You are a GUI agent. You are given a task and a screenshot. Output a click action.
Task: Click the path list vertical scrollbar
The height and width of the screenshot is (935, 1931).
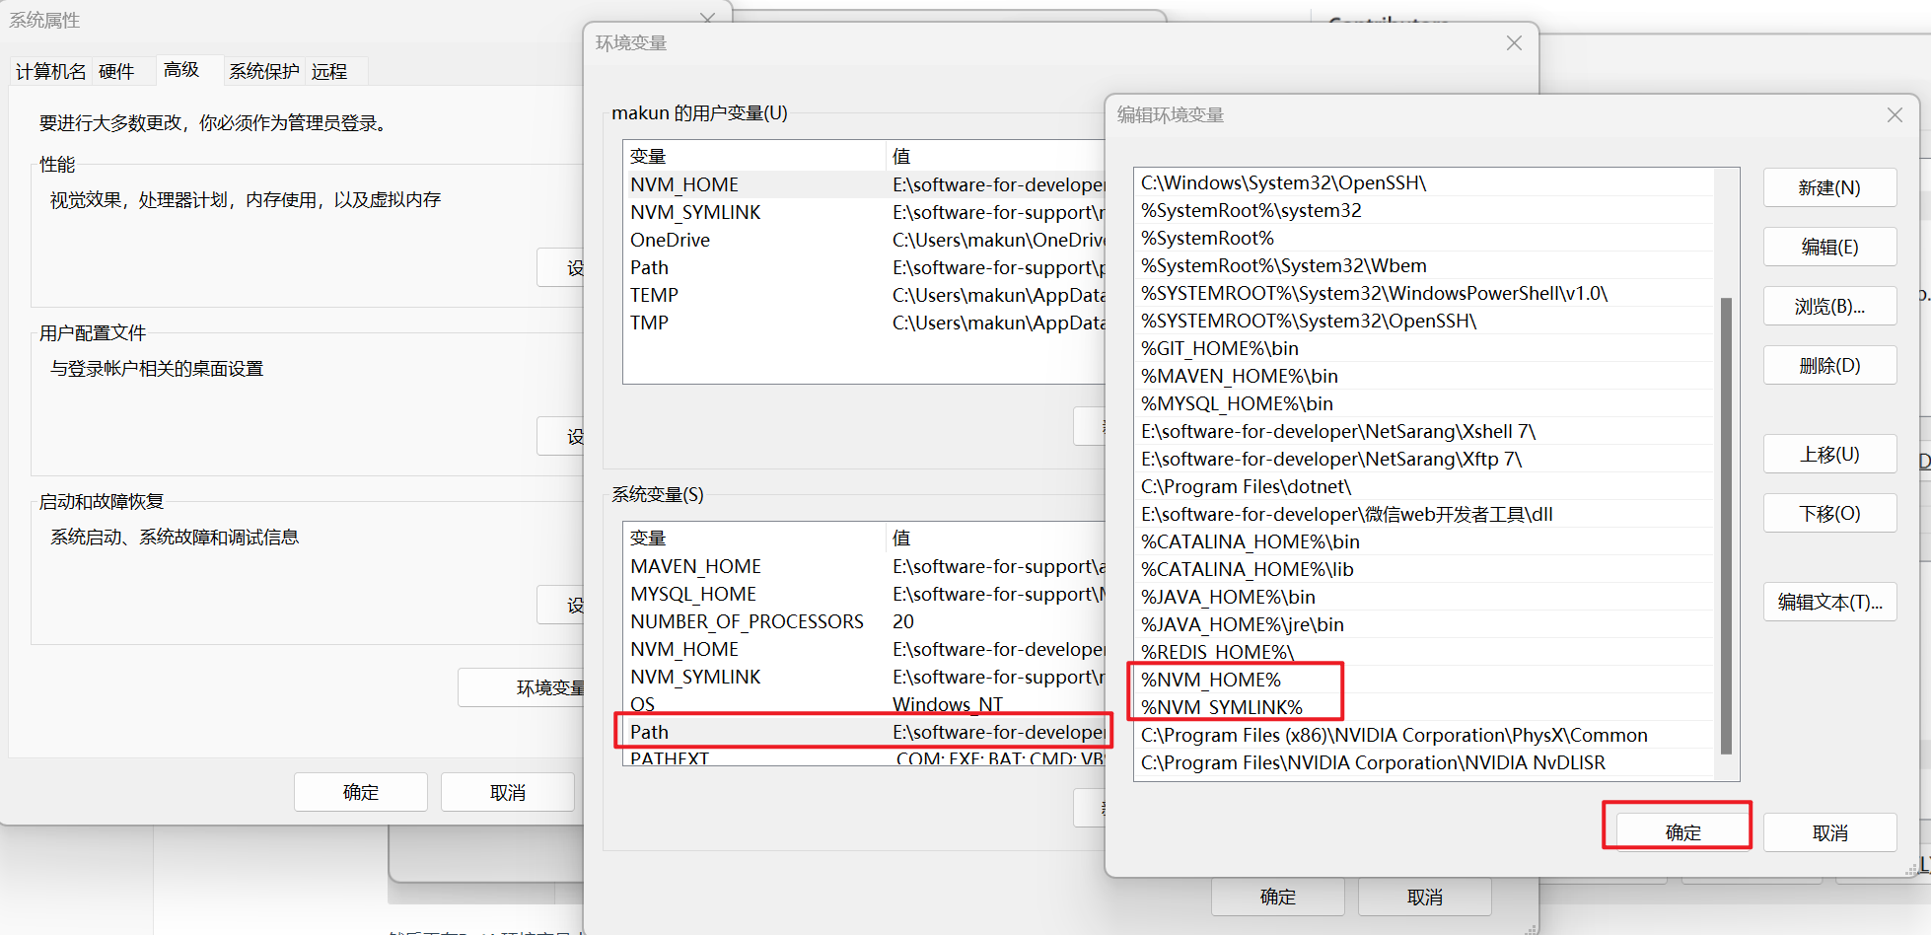(1726, 525)
